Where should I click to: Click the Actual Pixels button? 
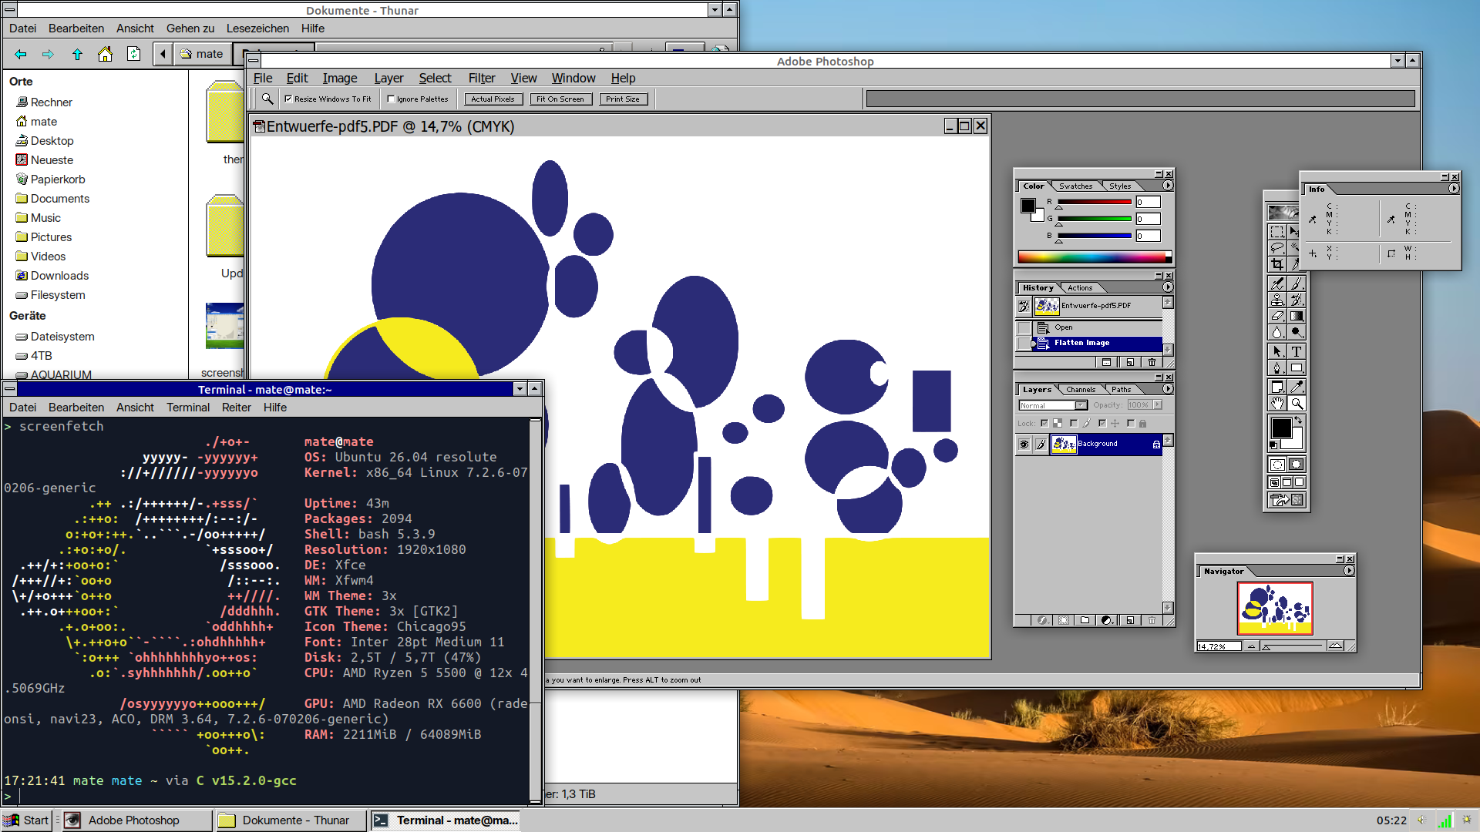pyautogui.click(x=493, y=99)
